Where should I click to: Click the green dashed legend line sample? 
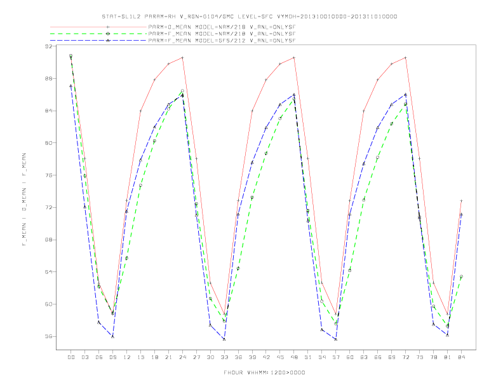[x=98, y=34]
